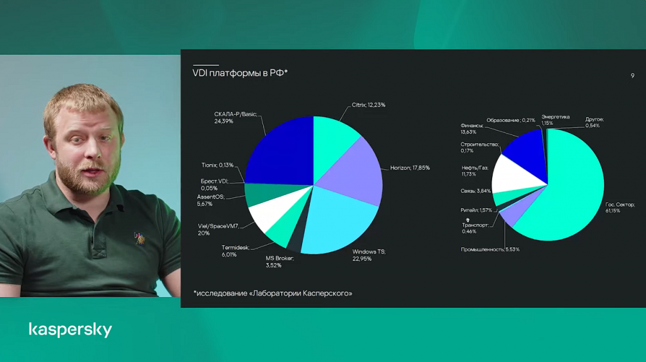
Task: Click the "Ритейл; 1,57%" label
Action: tap(476, 210)
